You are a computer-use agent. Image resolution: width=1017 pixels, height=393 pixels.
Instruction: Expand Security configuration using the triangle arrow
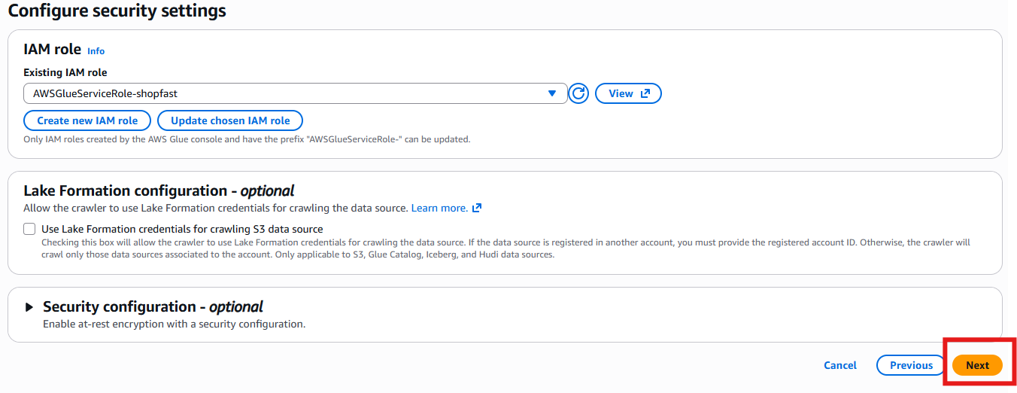[x=29, y=307]
